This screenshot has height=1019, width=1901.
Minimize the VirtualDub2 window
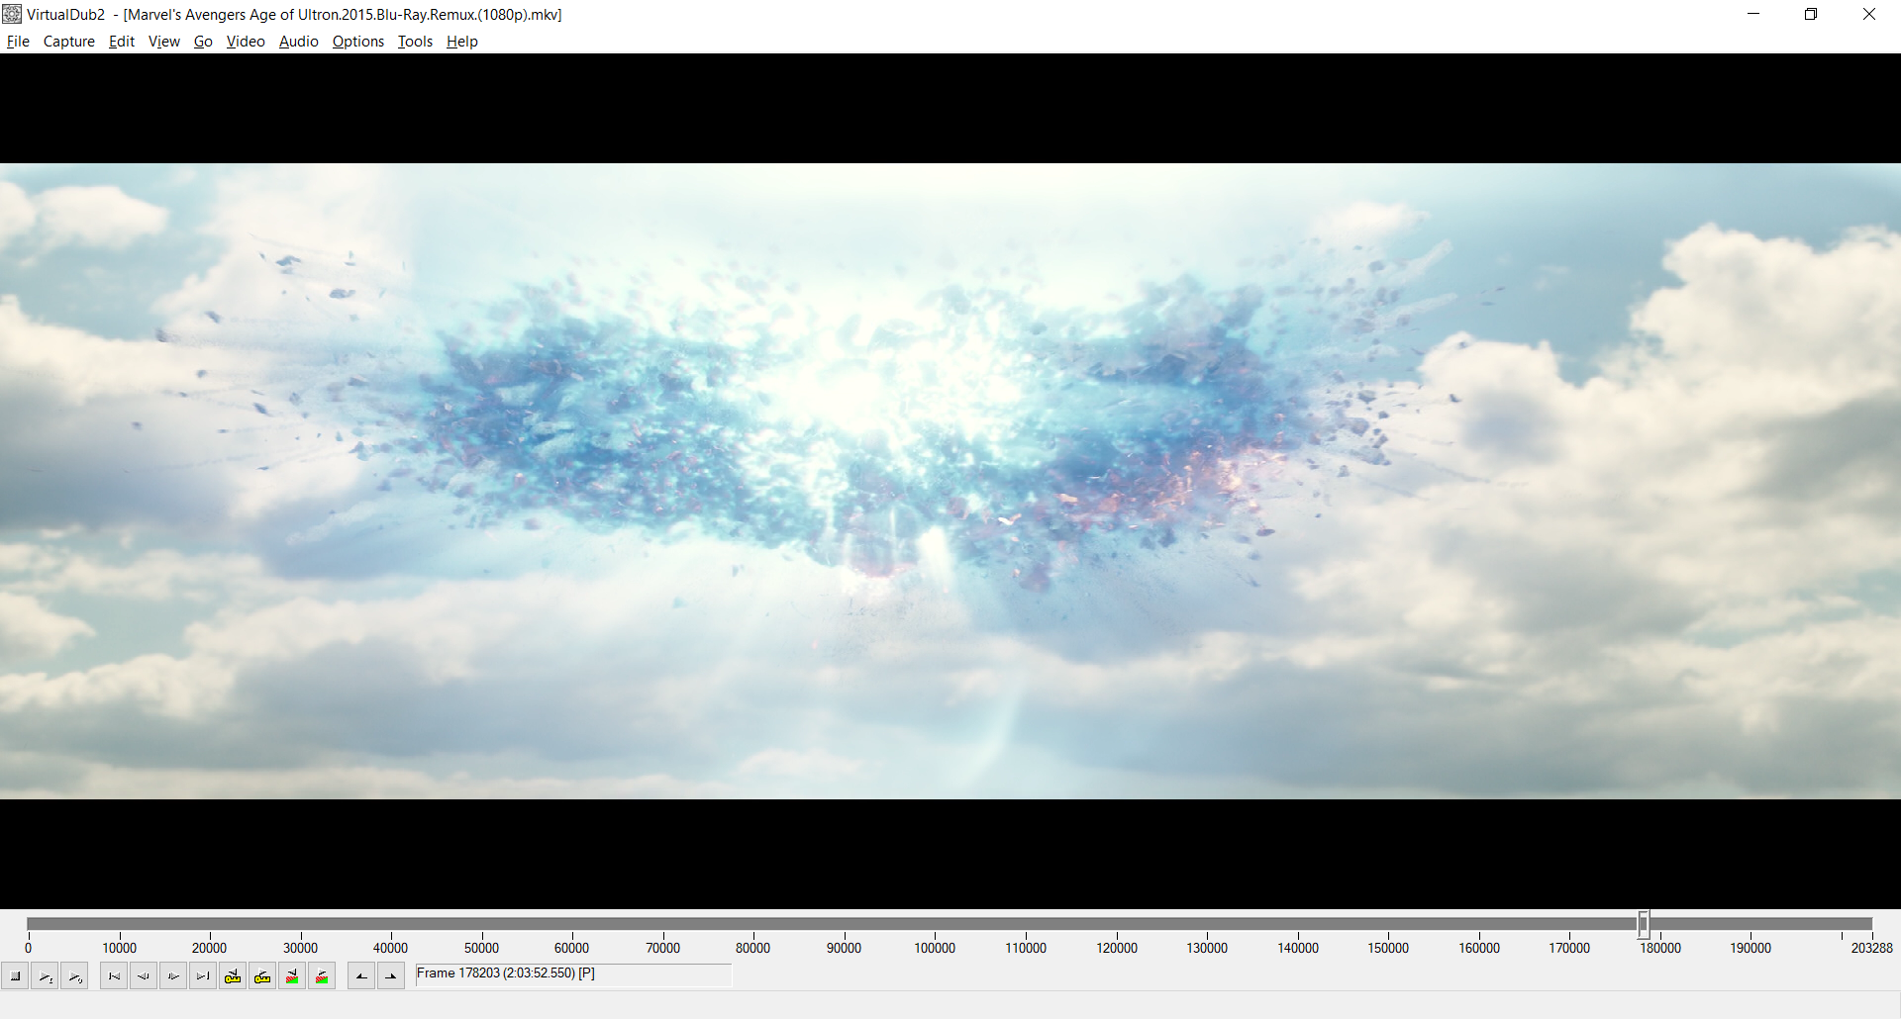[1753, 14]
